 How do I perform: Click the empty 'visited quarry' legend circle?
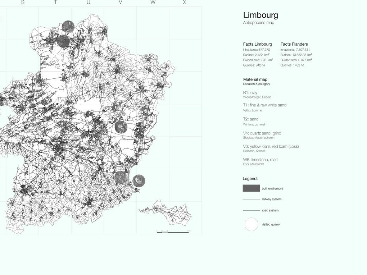[x=252, y=224]
